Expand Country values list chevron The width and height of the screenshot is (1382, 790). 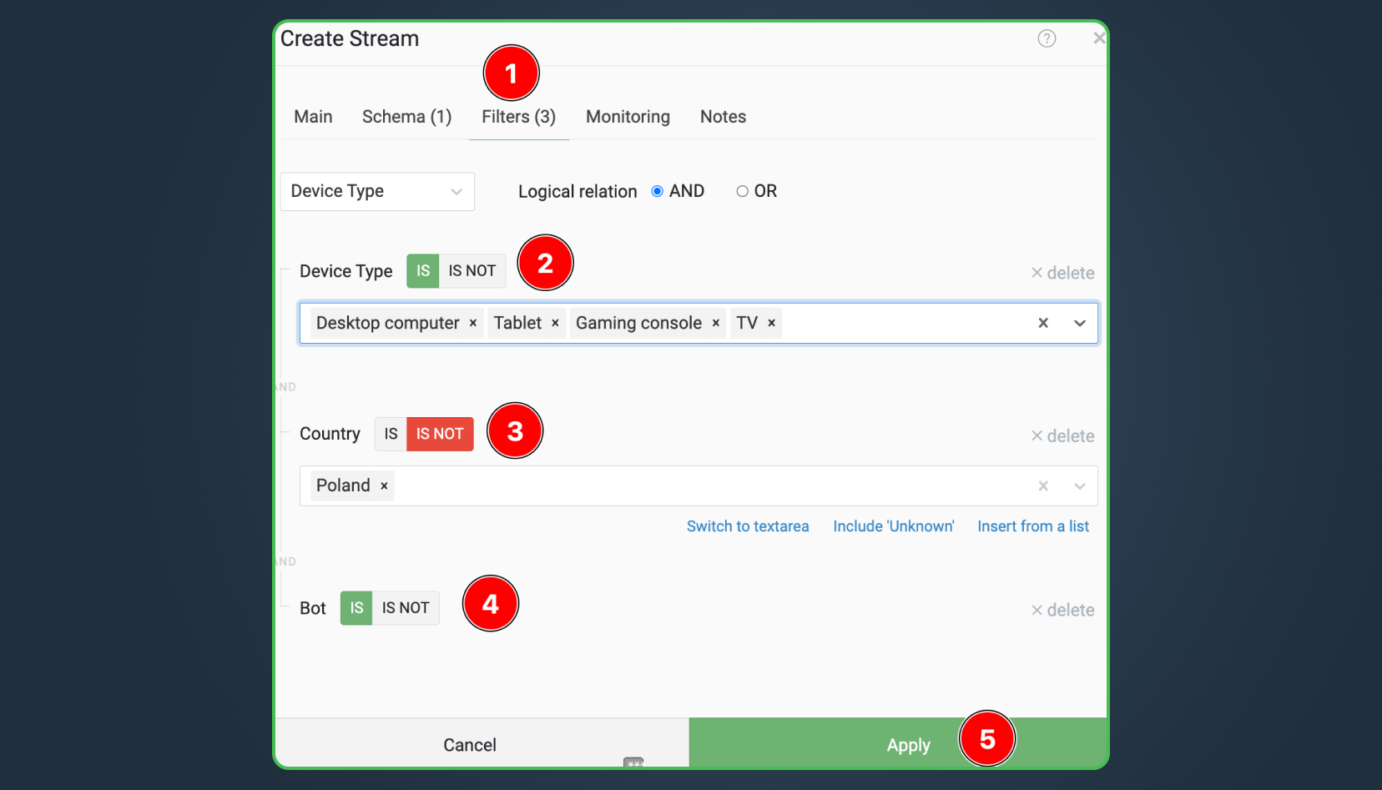(x=1080, y=486)
